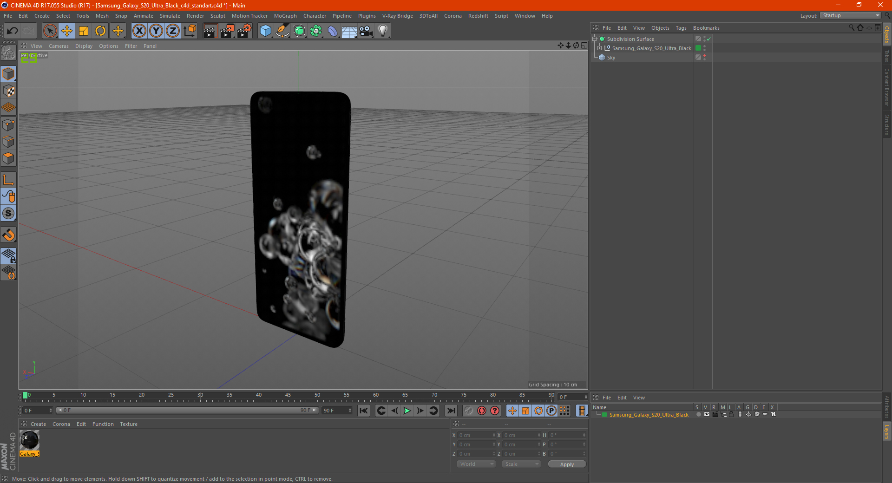Open the Layout Startup dropdown
This screenshot has width=892, height=483.
[x=851, y=15]
